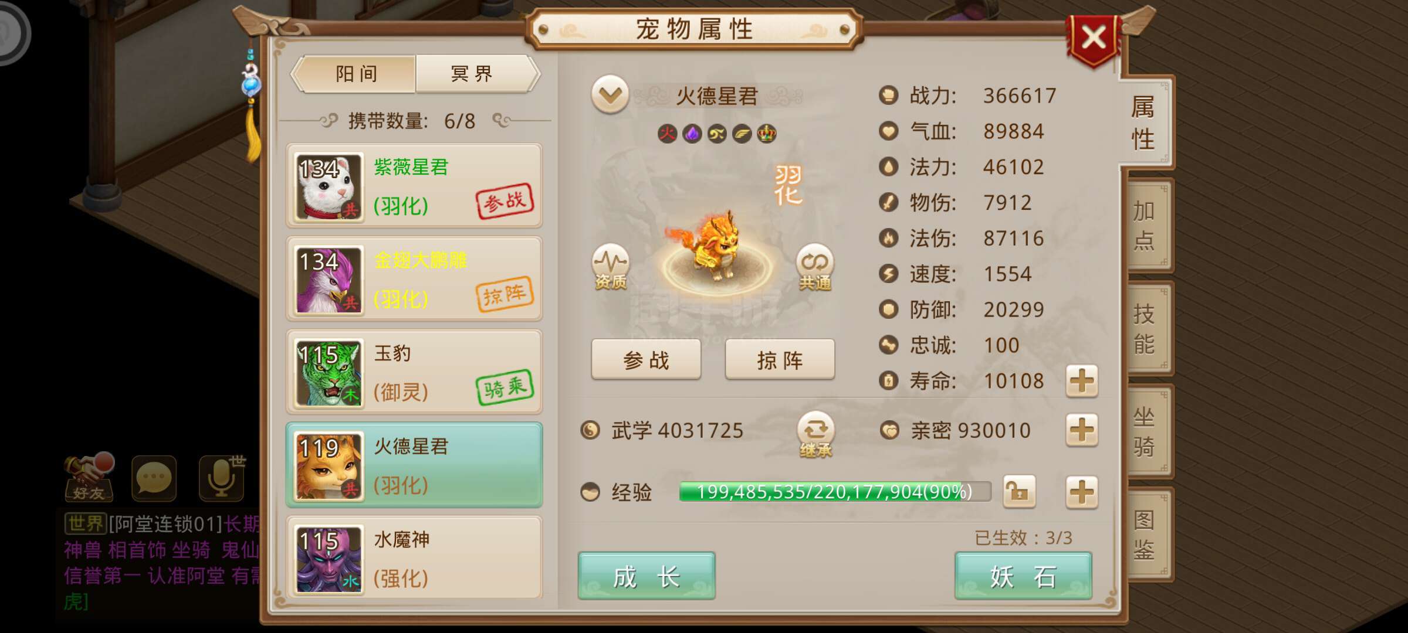Viewport: 1408px width, 633px height.
Task: Switch to the 阳间 realm toggle
Action: coord(356,74)
